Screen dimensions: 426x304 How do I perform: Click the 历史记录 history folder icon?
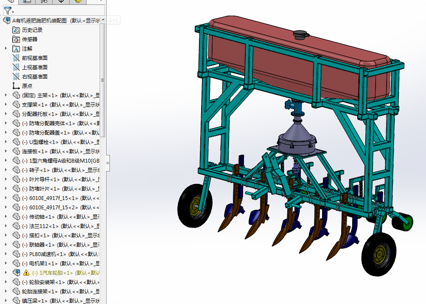click(x=16, y=30)
